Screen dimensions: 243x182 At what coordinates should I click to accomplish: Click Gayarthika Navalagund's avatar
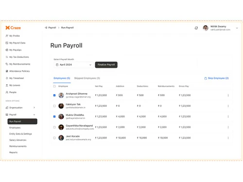61,127
